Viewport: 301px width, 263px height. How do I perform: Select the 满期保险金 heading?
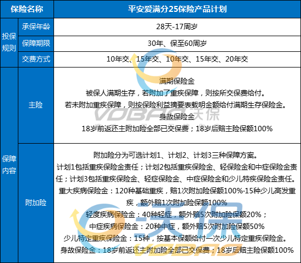point(177,82)
